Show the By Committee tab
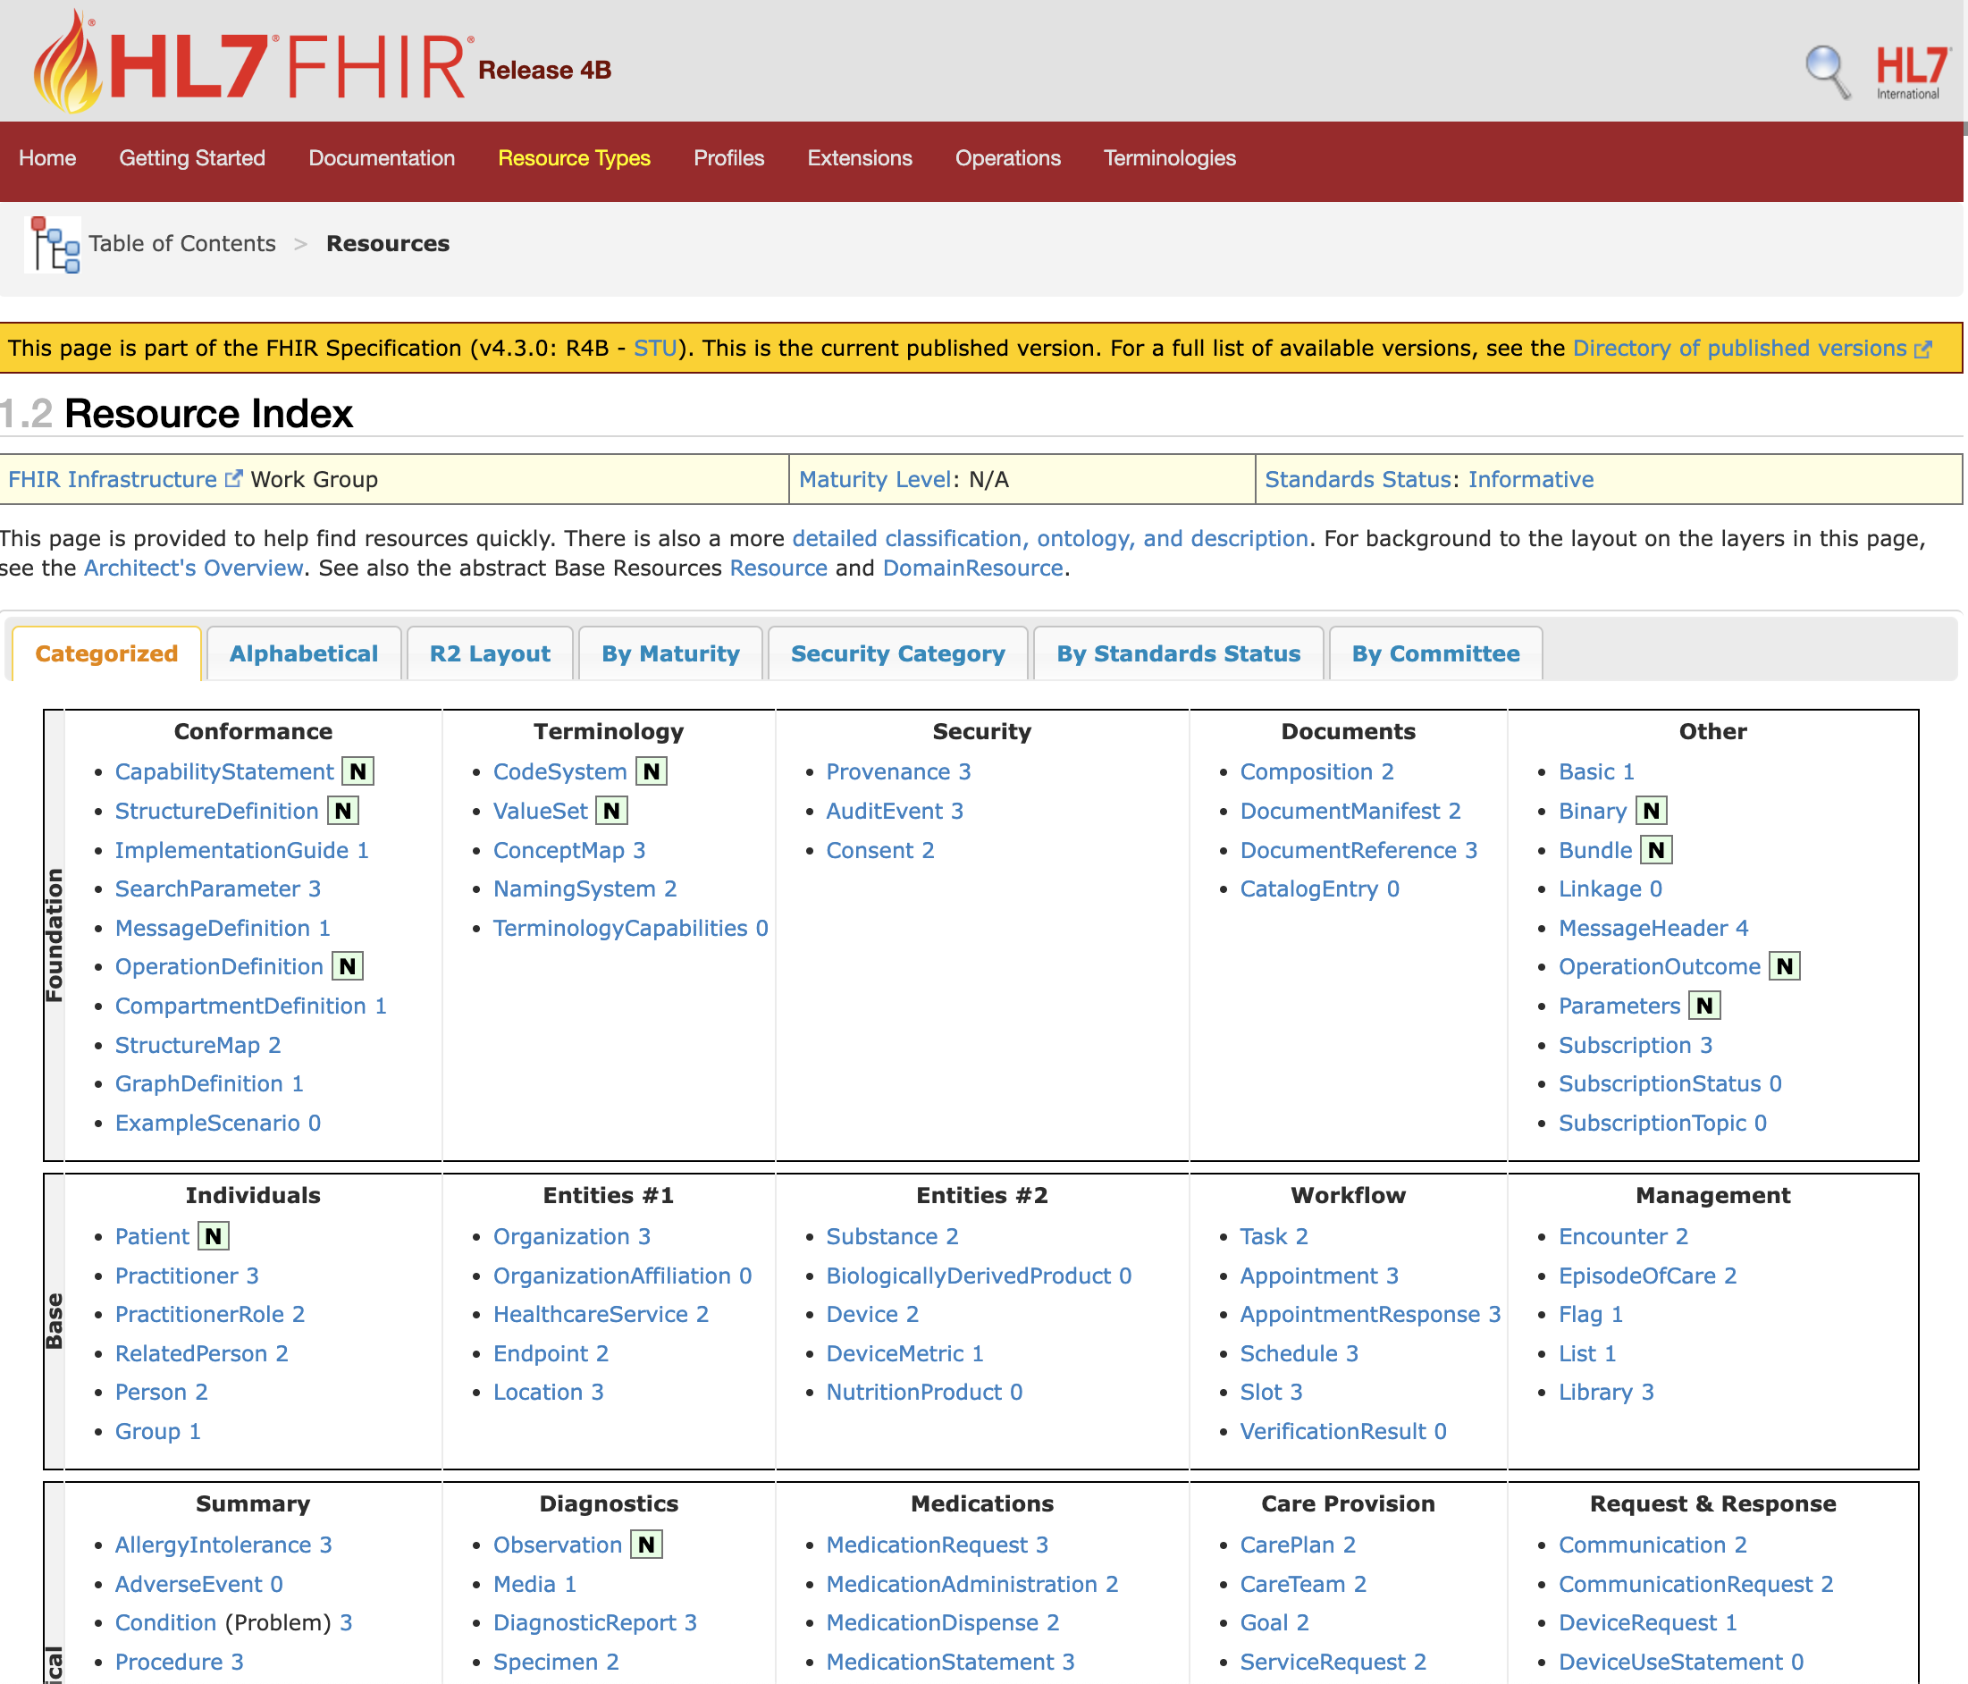Screen dimensions: 1968x1684 [1434, 653]
